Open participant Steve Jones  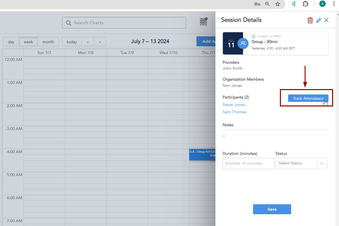(x=234, y=105)
